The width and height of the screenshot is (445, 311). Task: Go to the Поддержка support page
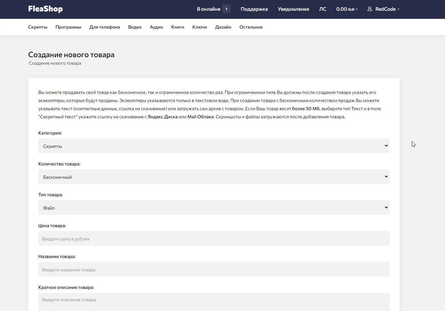pyautogui.click(x=254, y=9)
